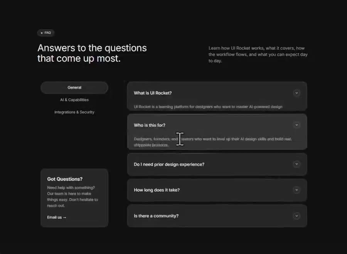This screenshot has width=347, height=254.
Task: Click "What is UI Rocket?" question title
Action: [153, 93]
